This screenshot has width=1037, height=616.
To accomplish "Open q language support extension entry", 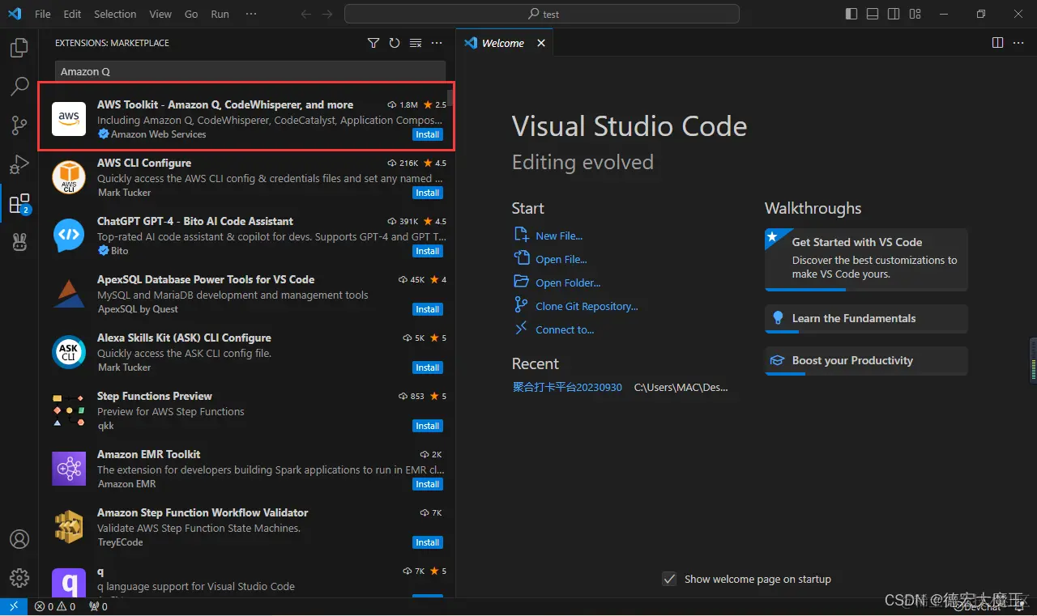I will (247, 581).
